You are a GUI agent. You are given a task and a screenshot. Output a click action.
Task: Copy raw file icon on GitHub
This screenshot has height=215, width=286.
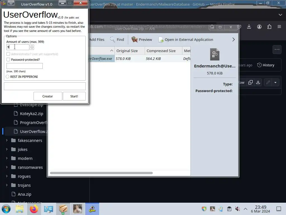[251, 82]
